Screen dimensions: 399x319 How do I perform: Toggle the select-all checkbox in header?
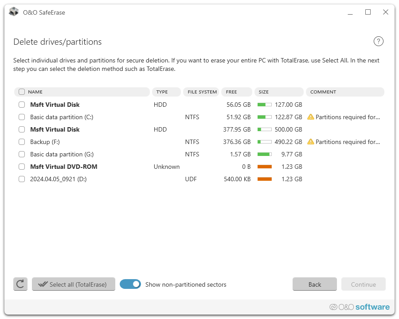tap(22, 92)
